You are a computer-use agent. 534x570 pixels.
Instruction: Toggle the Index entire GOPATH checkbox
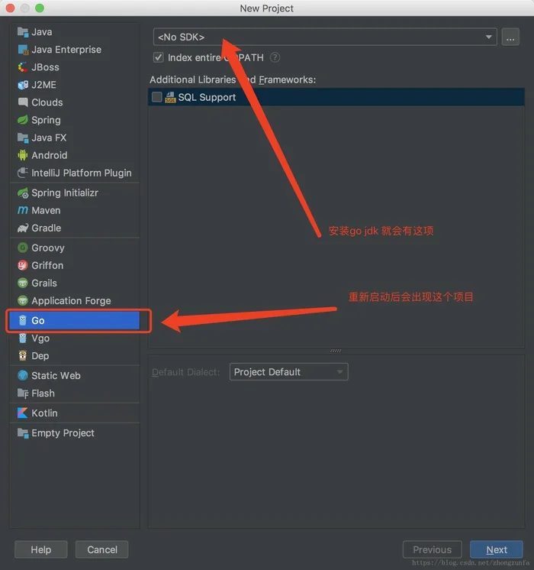click(158, 57)
